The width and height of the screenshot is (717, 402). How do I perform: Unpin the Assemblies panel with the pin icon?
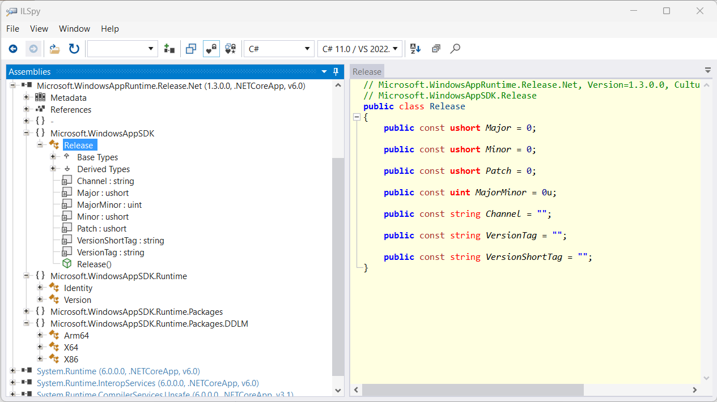pyautogui.click(x=336, y=72)
